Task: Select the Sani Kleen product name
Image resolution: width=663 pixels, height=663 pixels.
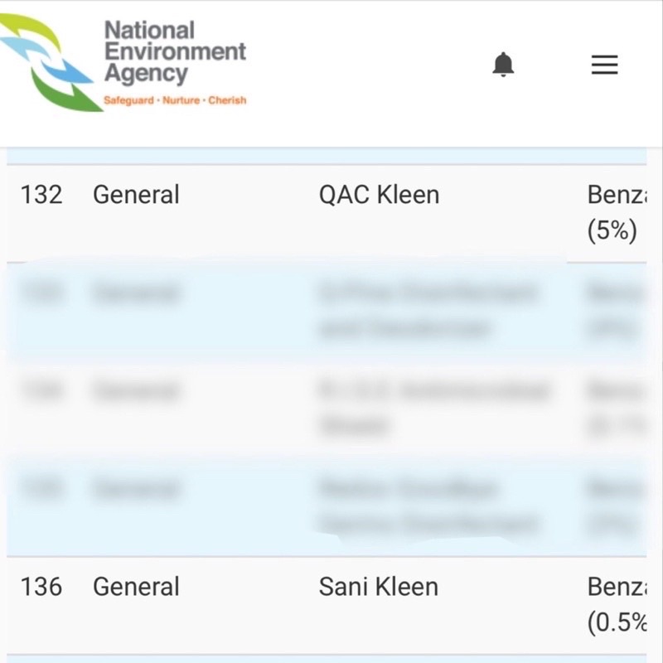Action: 379,587
